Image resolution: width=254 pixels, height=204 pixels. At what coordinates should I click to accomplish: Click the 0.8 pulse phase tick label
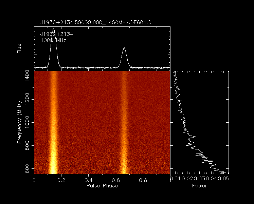tap(143, 180)
